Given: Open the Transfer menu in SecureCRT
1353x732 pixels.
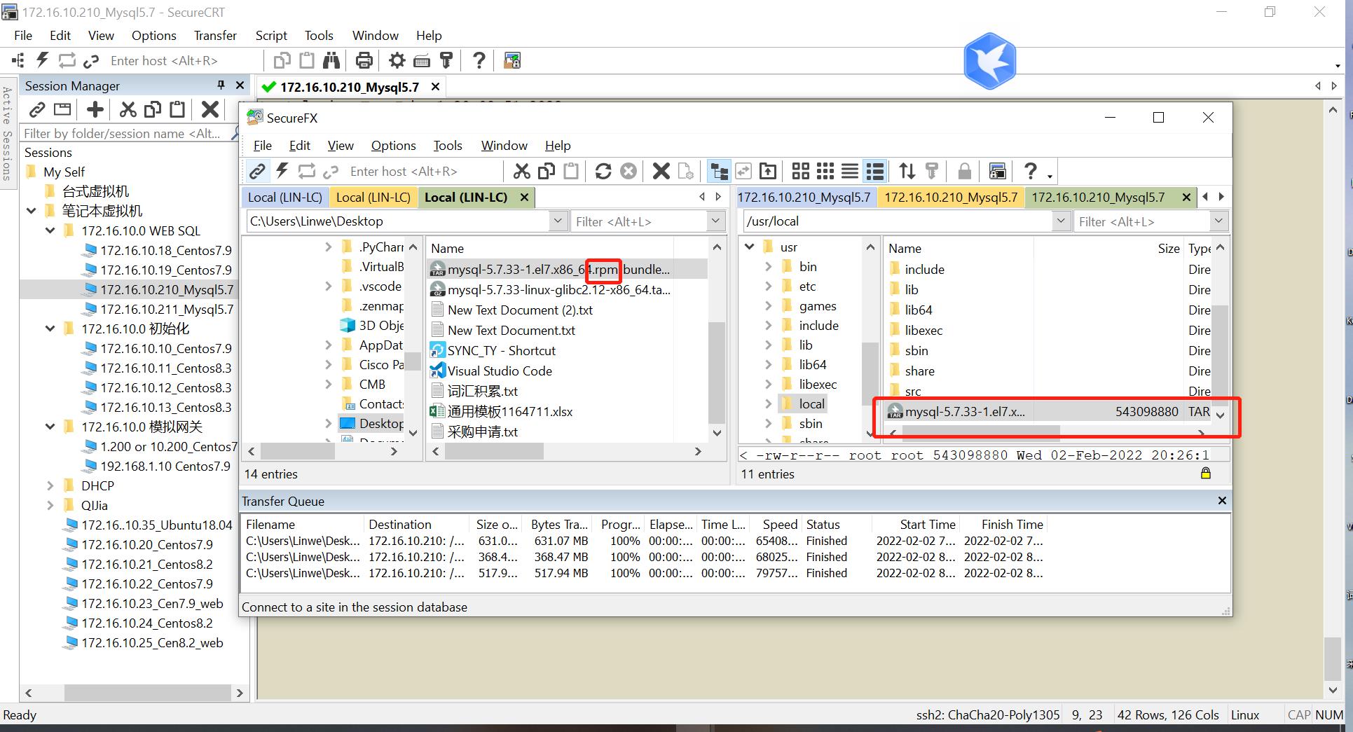Looking at the screenshot, I should tap(215, 35).
